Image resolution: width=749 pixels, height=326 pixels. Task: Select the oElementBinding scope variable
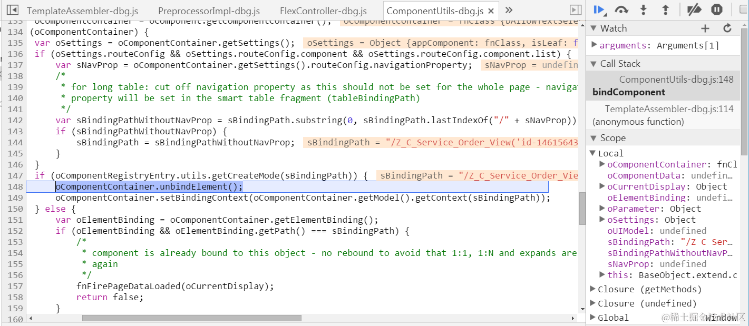(670, 197)
